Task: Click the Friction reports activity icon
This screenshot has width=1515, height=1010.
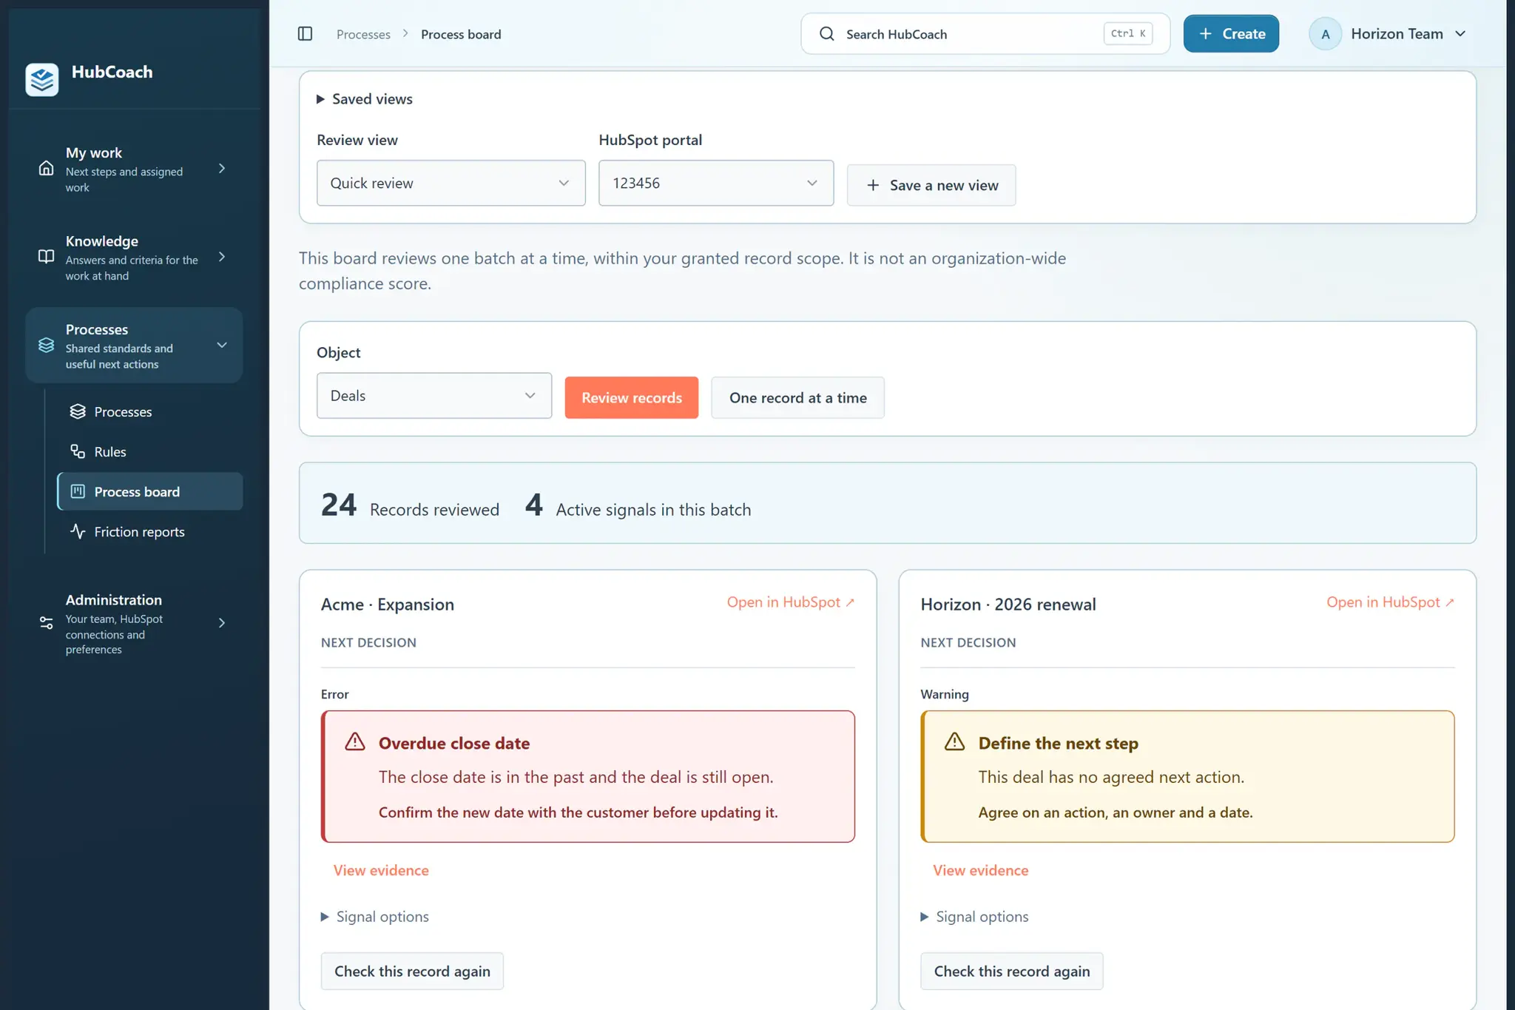Action: tap(78, 531)
